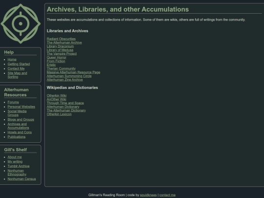The height and width of the screenshot is (198, 264).
Task: Open Blogs and Groups sidebar link
Action: (x=21, y=120)
